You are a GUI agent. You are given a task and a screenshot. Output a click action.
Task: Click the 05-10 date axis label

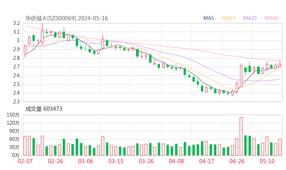[267, 161]
